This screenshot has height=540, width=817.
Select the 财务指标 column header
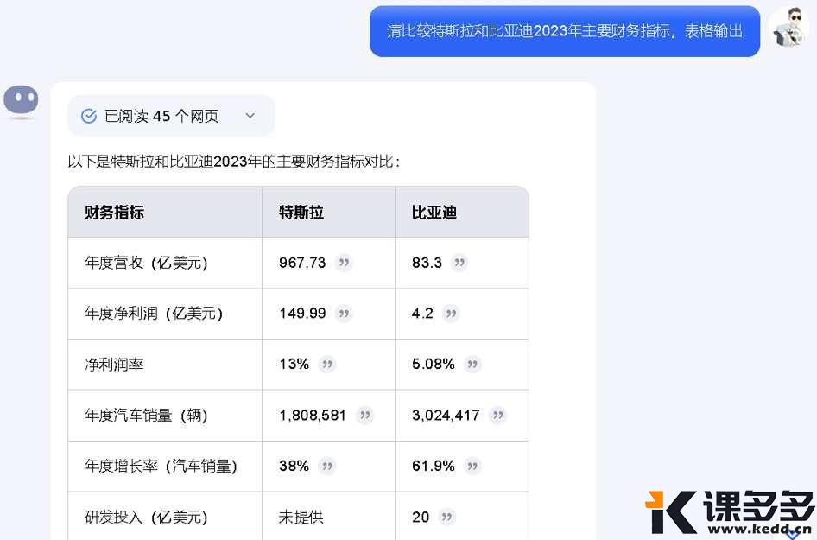(115, 213)
